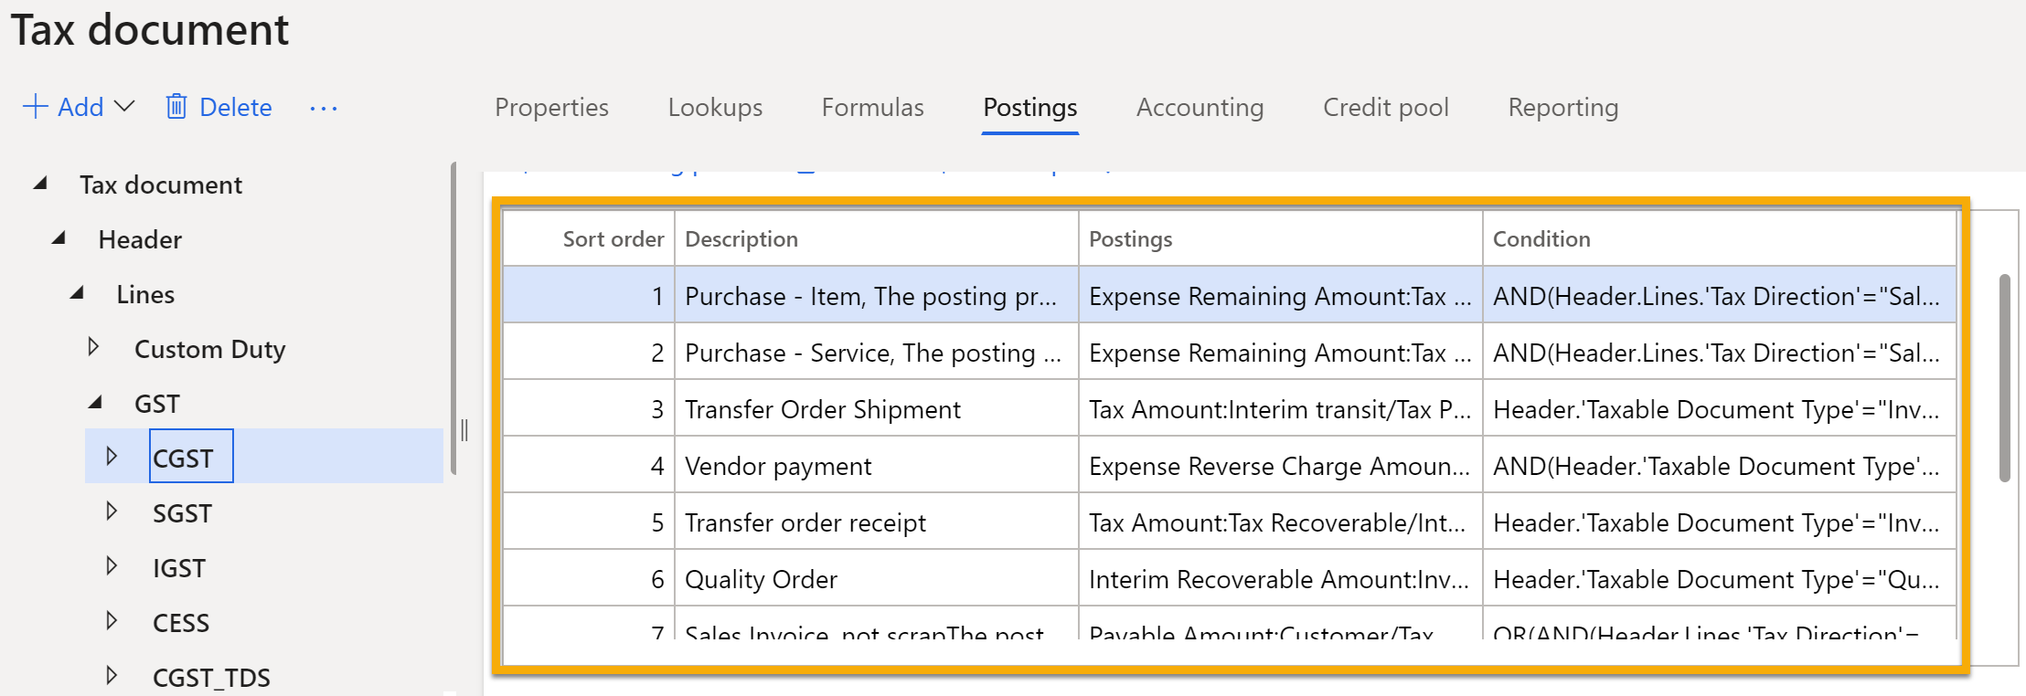Collapse the Header tree node
The height and width of the screenshot is (696, 2026).
tap(59, 238)
